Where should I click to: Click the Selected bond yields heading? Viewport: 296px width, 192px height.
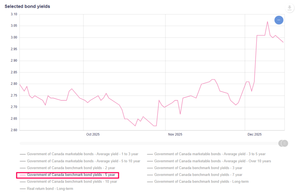coord(27,6)
